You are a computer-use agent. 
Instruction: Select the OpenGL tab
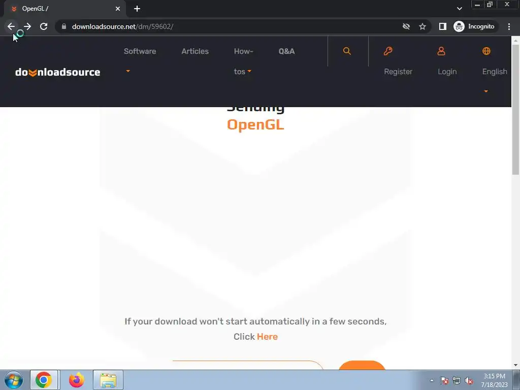click(64, 9)
